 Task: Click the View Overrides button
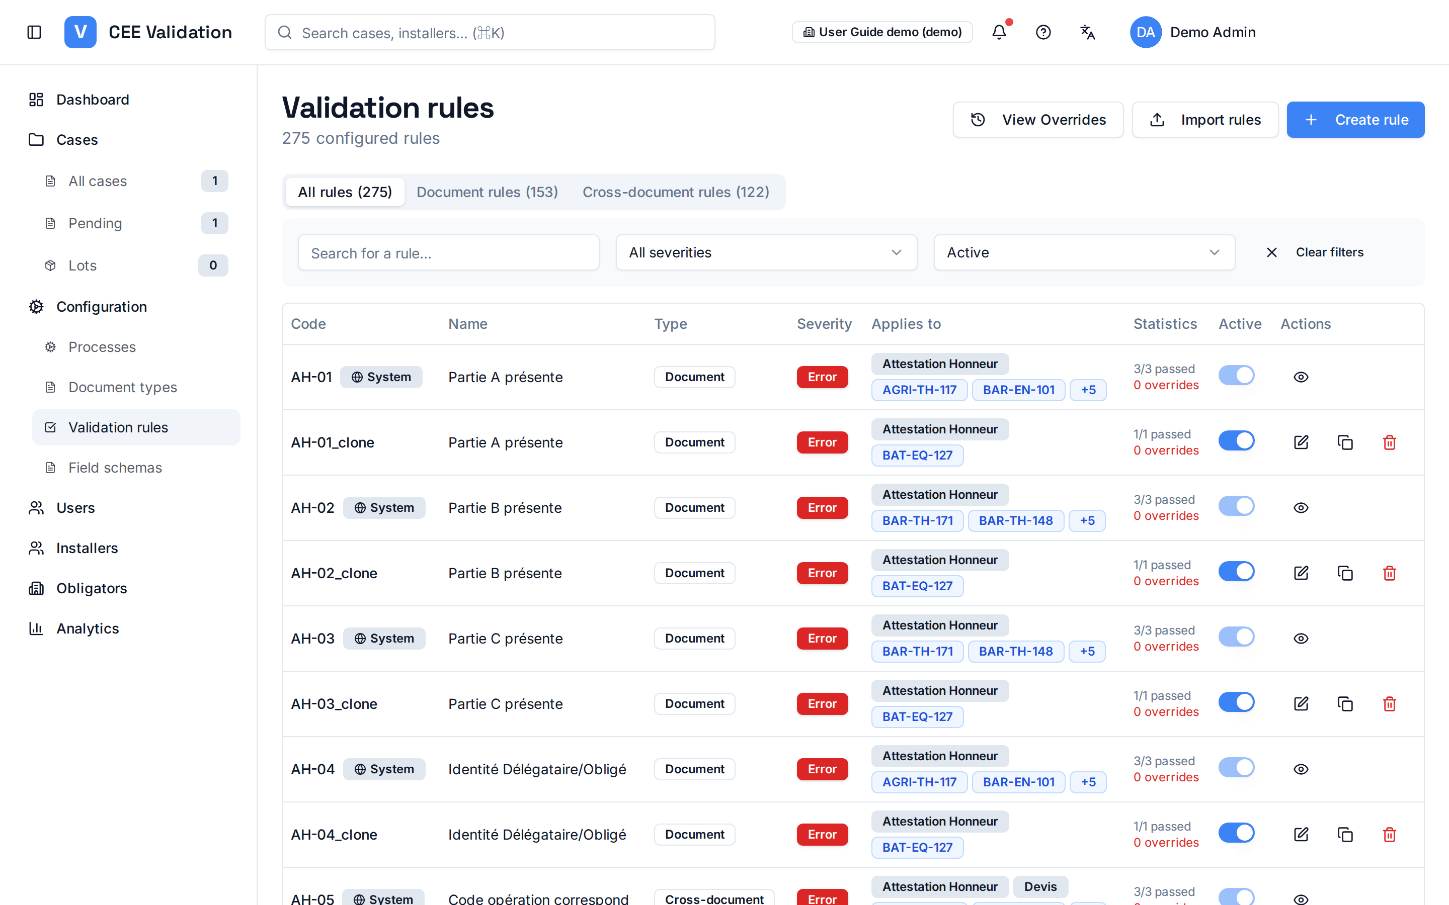(x=1037, y=120)
